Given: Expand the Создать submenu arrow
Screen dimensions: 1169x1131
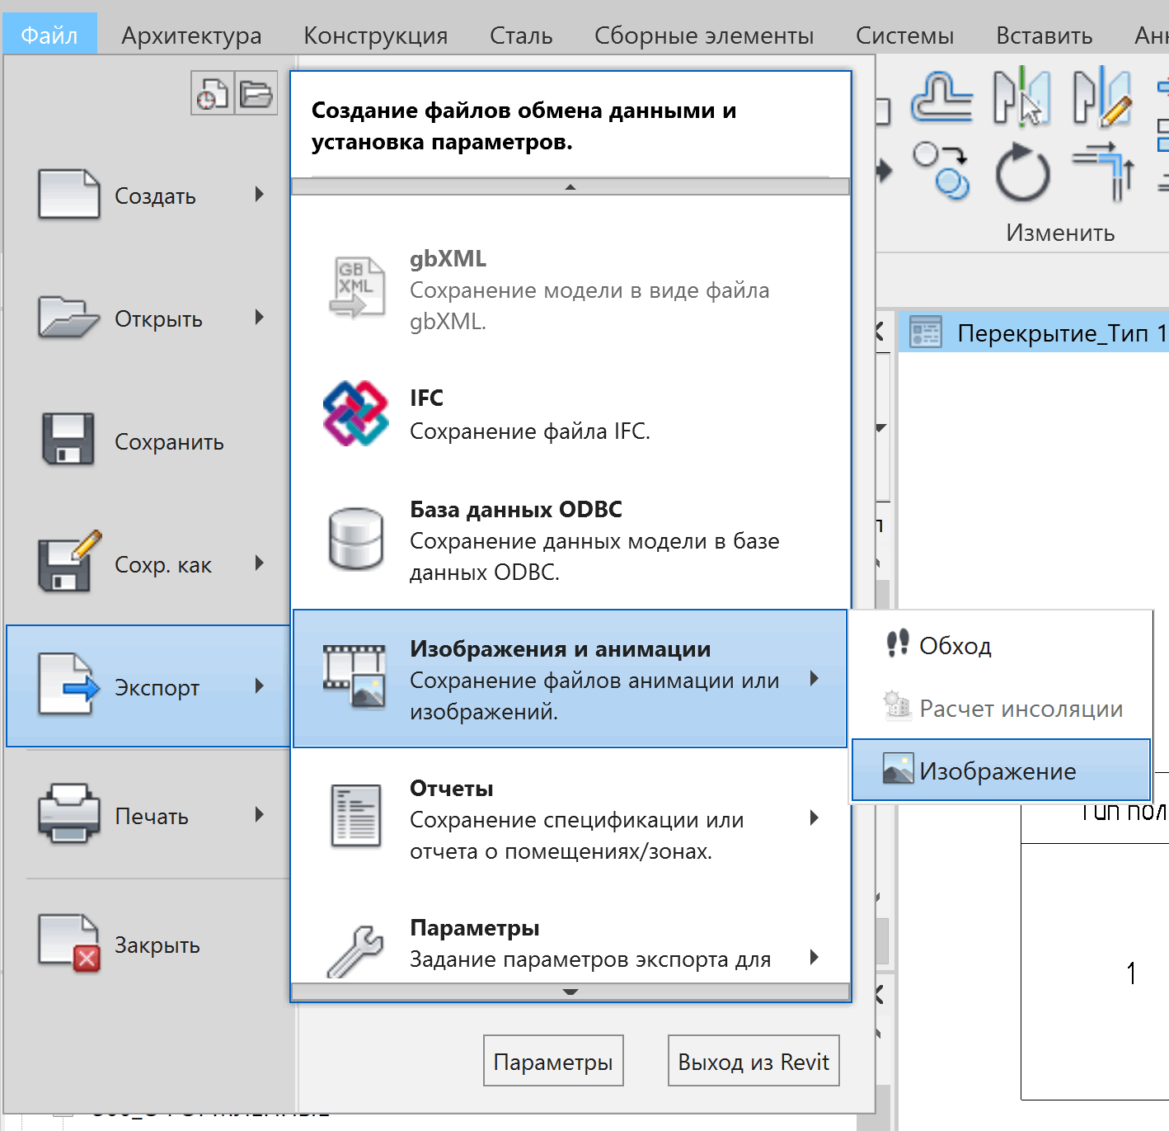Looking at the screenshot, I should point(260,195).
